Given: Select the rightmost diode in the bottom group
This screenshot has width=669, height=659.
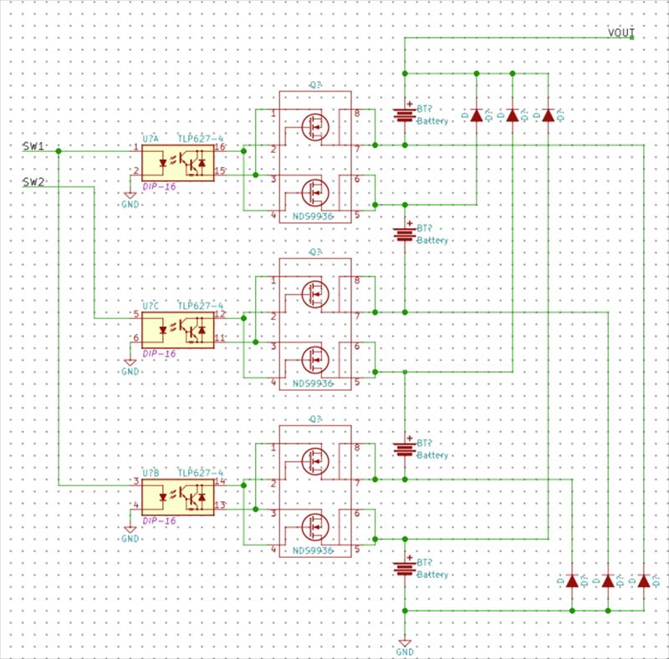Looking at the screenshot, I should 643,580.
